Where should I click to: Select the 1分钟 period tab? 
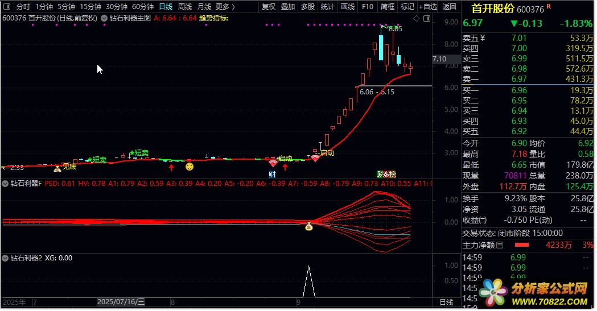click(44, 6)
